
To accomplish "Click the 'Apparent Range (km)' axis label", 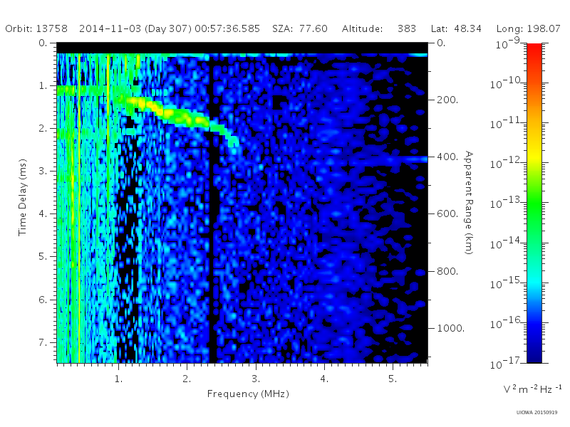I will pos(469,203).
